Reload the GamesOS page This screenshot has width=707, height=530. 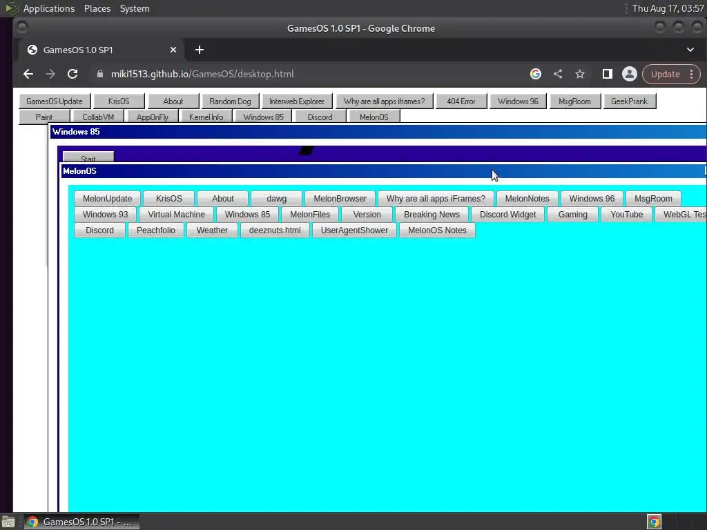coord(72,74)
